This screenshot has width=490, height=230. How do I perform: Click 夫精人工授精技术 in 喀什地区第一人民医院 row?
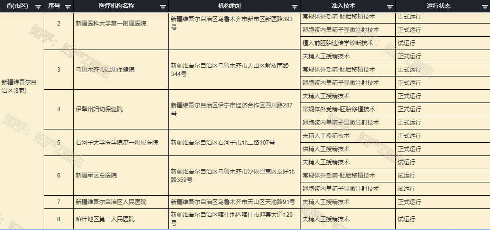(x=348, y=219)
